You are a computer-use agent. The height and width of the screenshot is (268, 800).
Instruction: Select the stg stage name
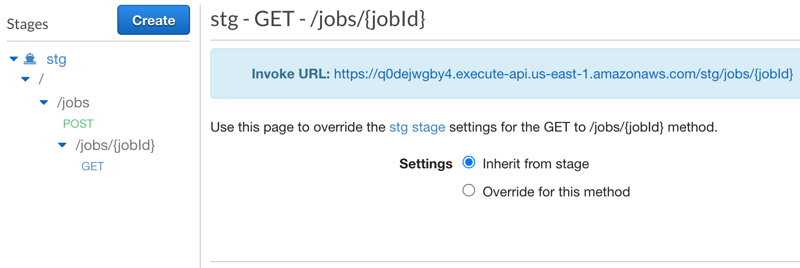[56, 59]
